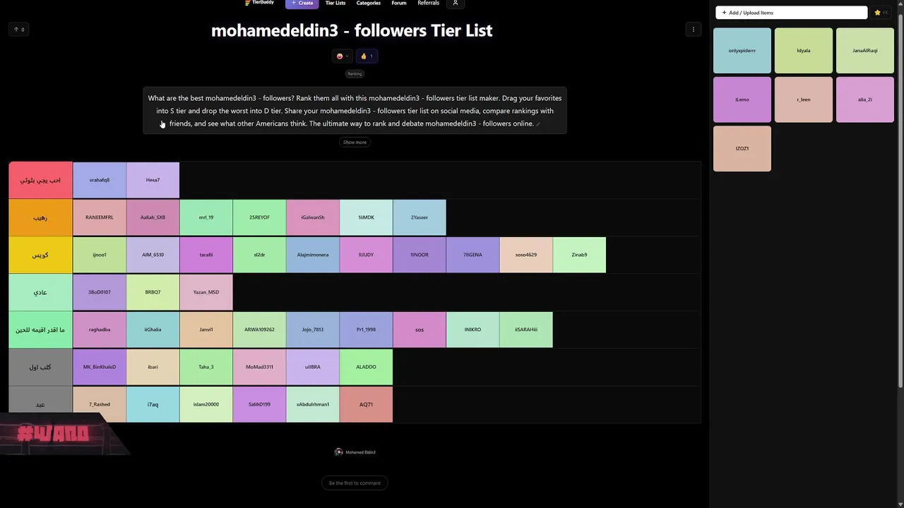The width and height of the screenshot is (904, 508).
Task: Click the plus Create button
Action: coord(302,4)
